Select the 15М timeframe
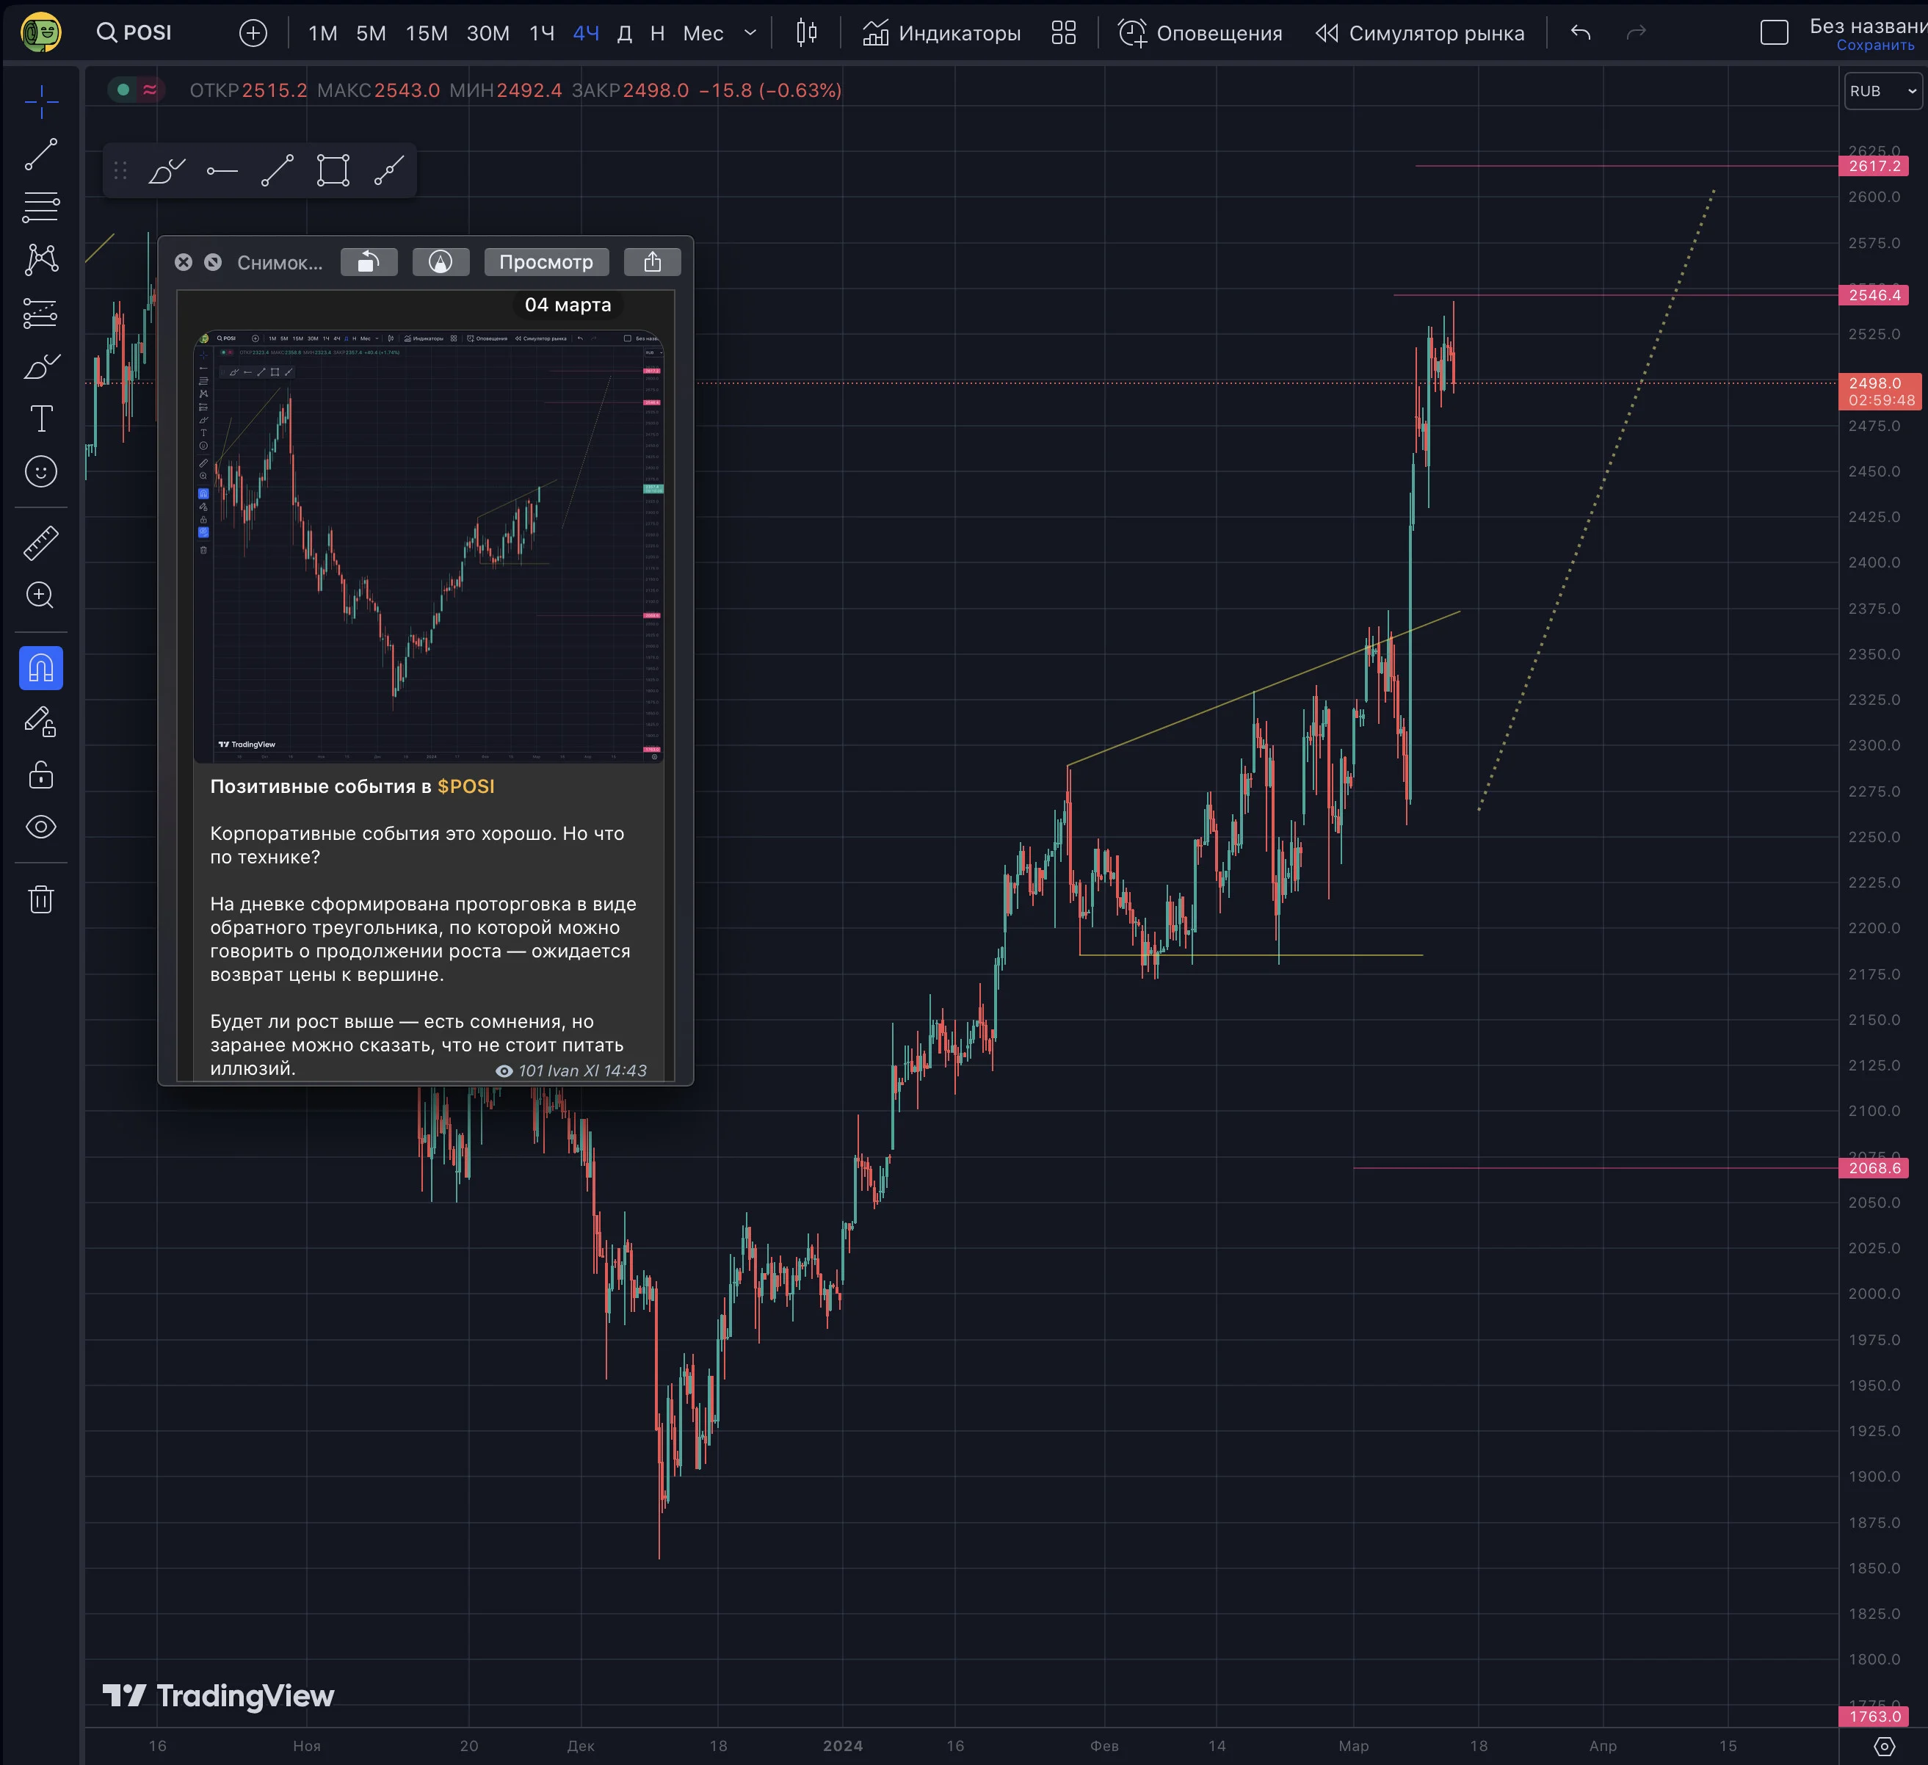The image size is (1928, 1765). point(427,34)
